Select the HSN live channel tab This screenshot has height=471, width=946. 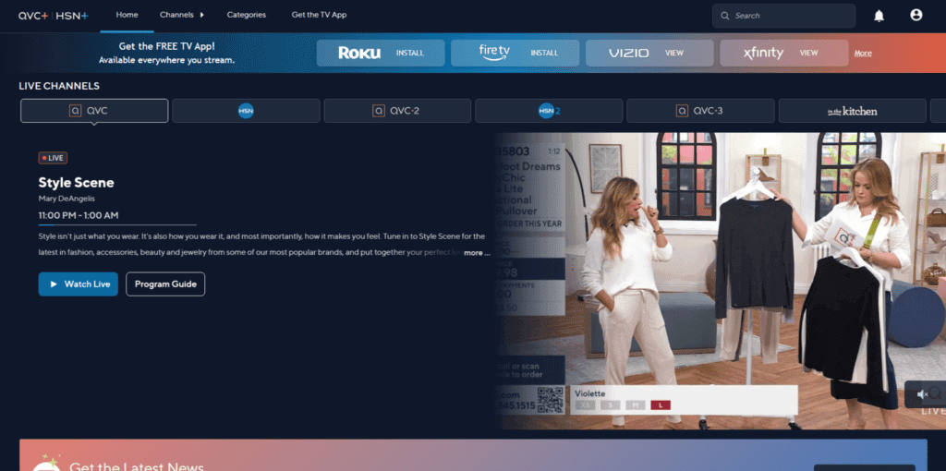tap(246, 111)
